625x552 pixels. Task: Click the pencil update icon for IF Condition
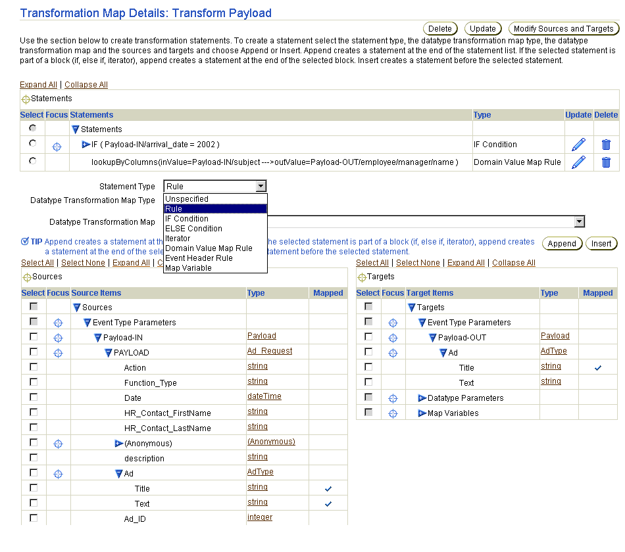click(x=578, y=145)
